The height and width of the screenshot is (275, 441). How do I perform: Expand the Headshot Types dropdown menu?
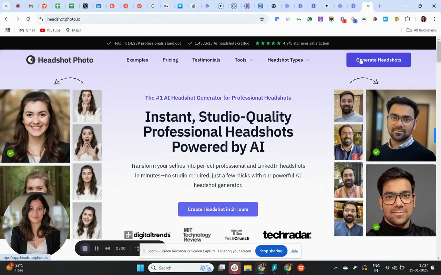coord(288,60)
